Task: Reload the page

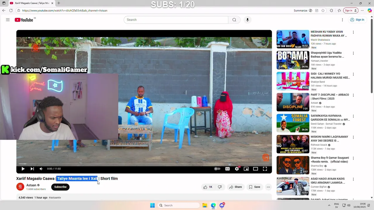Action: pyautogui.click(x=11, y=10)
